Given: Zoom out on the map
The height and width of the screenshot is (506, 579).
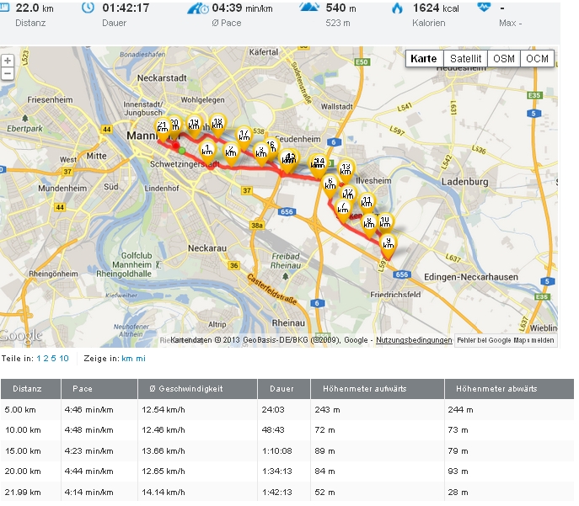Looking at the screenshot, I should (8, 73).
